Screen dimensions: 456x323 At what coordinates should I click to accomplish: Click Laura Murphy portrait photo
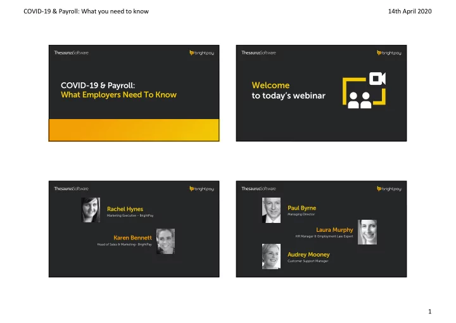367,232
